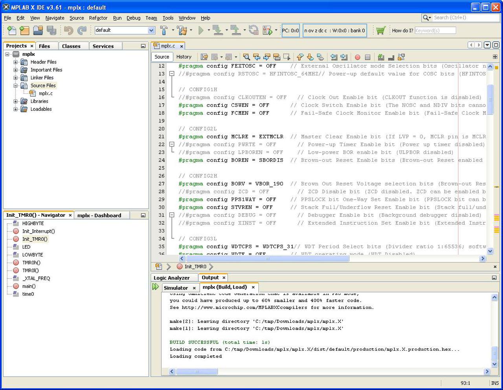Open the default configuration dropdown
Viewport: 503px width, 390px height.
[x=151, y=30]
